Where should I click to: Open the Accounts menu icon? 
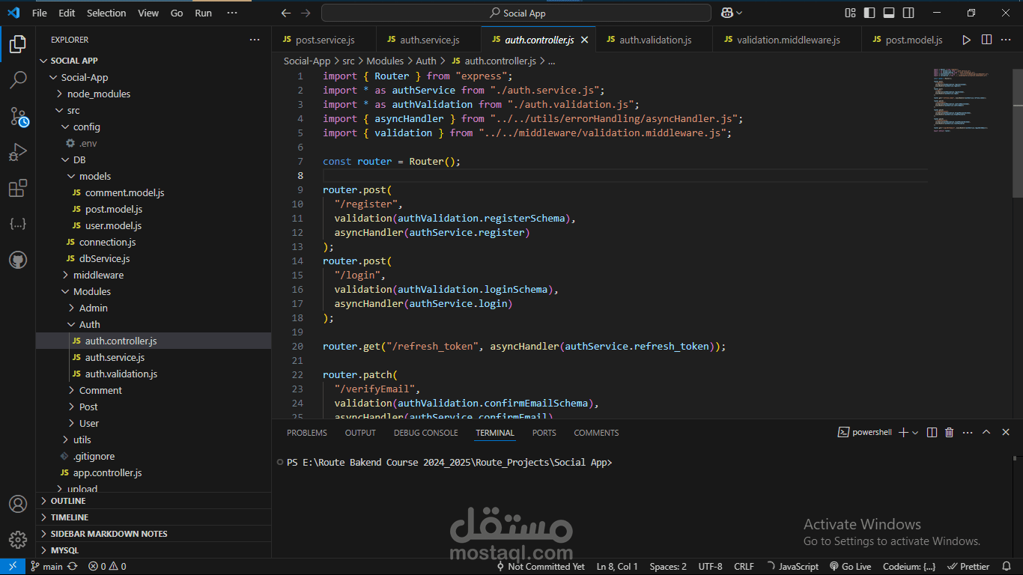click(x=18, y=504)
